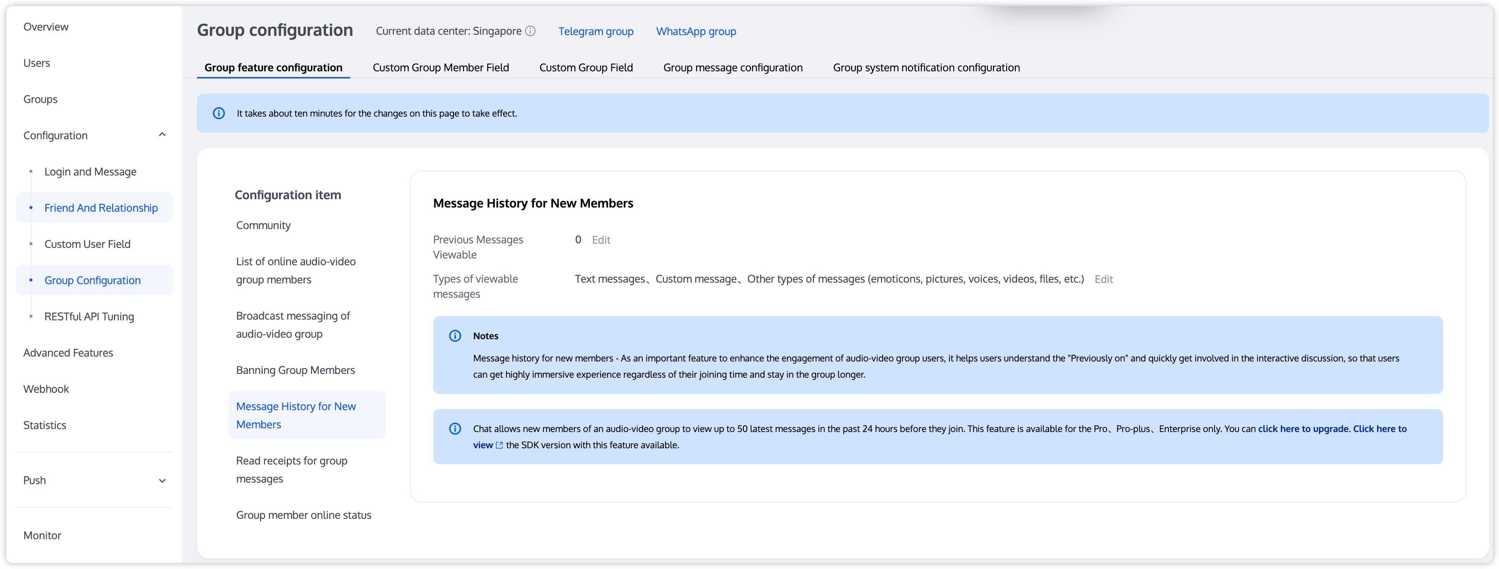1499x569 pixels.
Task: Click the data center info icon
Action: tap(530, 31)
